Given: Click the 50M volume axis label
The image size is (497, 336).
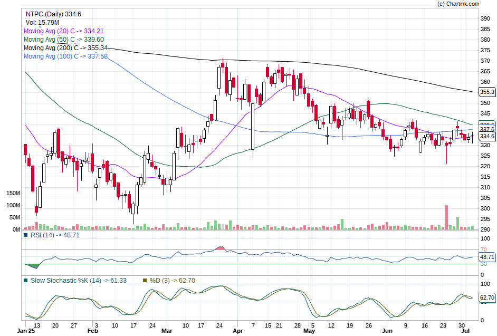Looking at the screenshot, I should click(15, 217).
